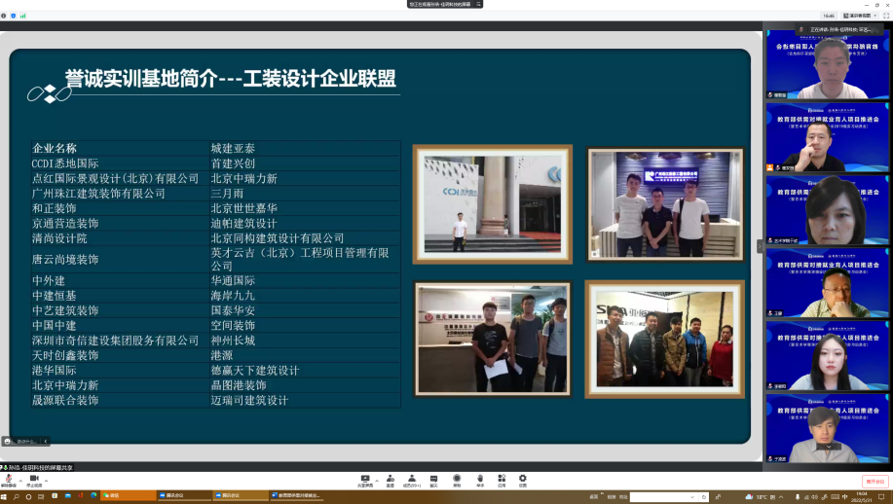This screenshot has height=504, width=893.
Task: Toggle the Chinese input method indicator
Action: 844,497
